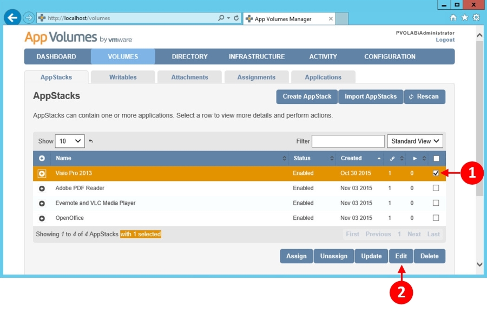Click the expand-all plus icon in header
Image resolution: width=487 pixels, height=312 pixels.
(42, 159)
